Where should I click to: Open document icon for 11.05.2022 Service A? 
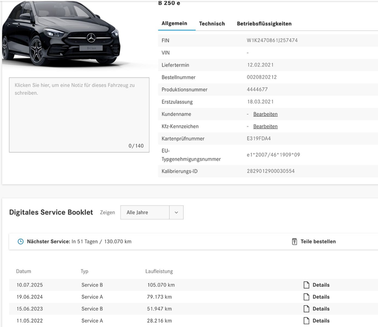306,321
